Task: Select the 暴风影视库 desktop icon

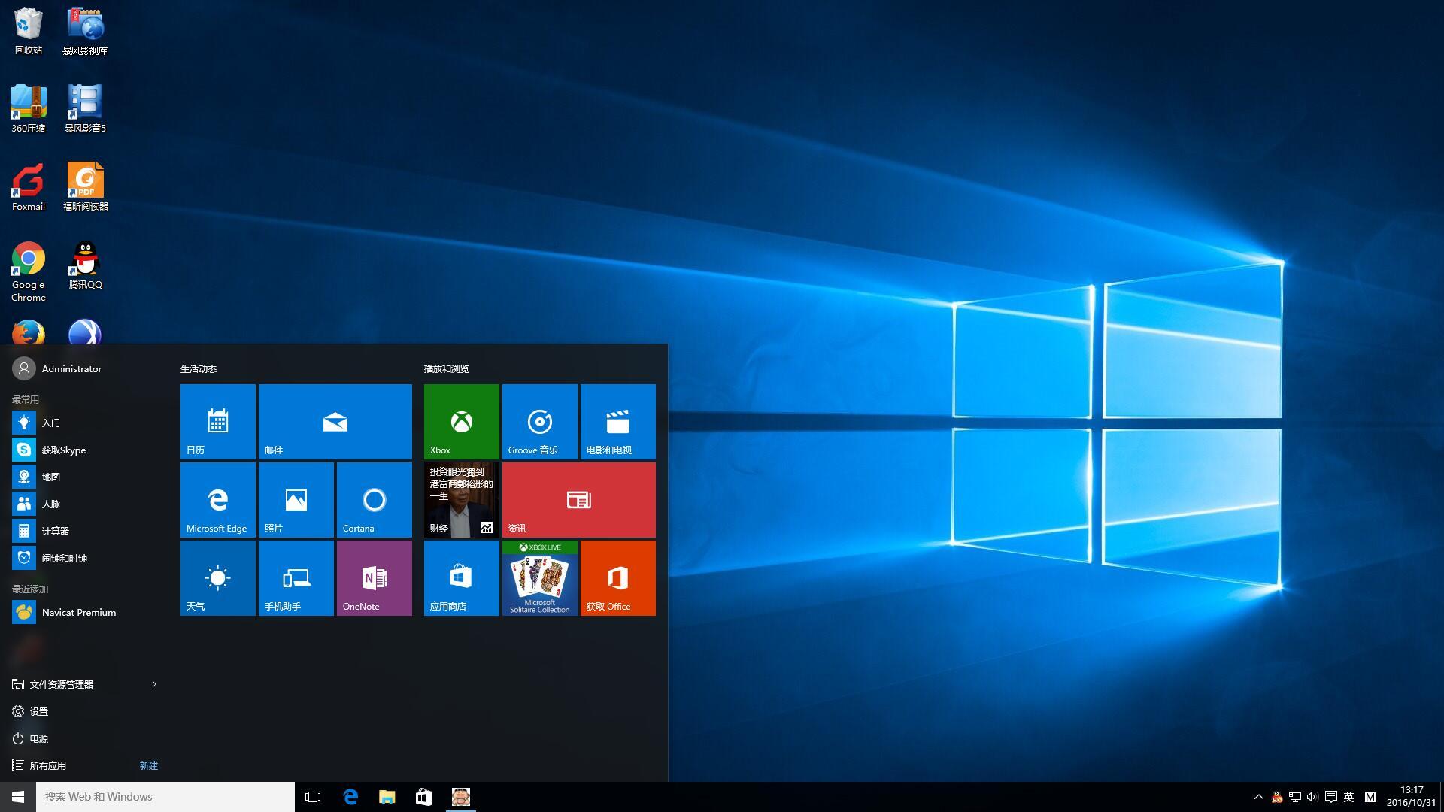Action: (85, 32)
